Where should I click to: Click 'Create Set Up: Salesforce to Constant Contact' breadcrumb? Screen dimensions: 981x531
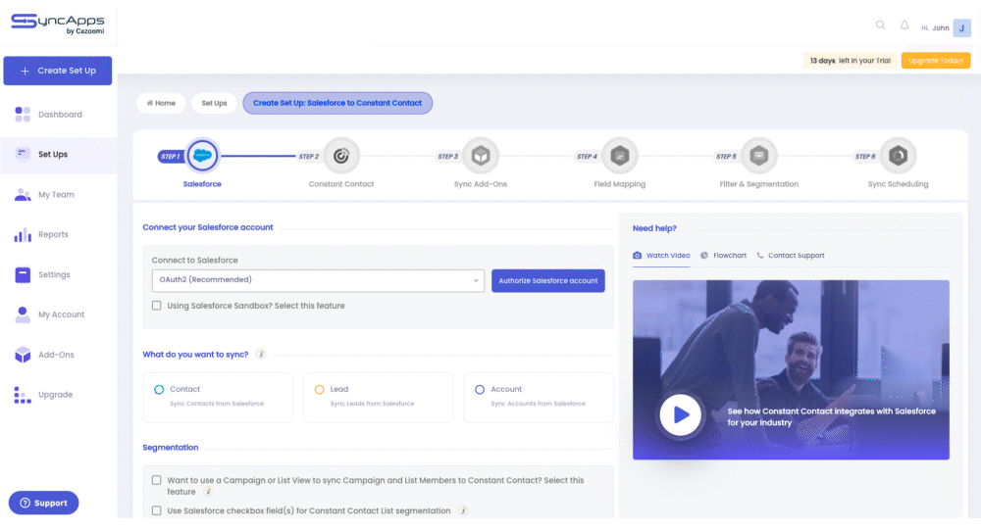337,103
